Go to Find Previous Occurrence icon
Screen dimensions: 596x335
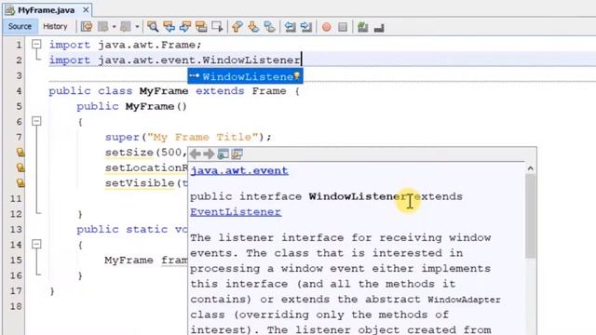coord(169,27)
